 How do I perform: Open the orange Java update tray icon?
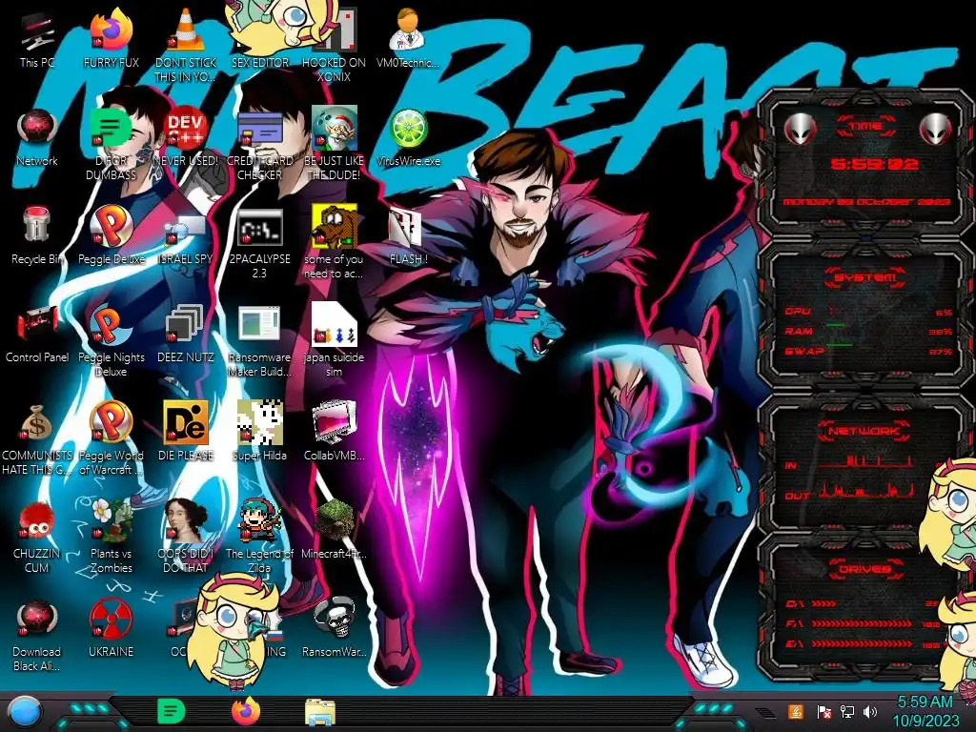coord(796,711)
